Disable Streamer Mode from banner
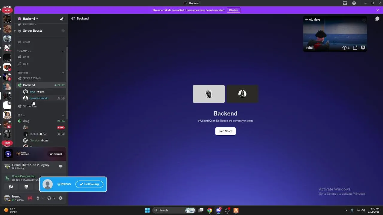Screen dimensions: 383x215 coord(233,10)
